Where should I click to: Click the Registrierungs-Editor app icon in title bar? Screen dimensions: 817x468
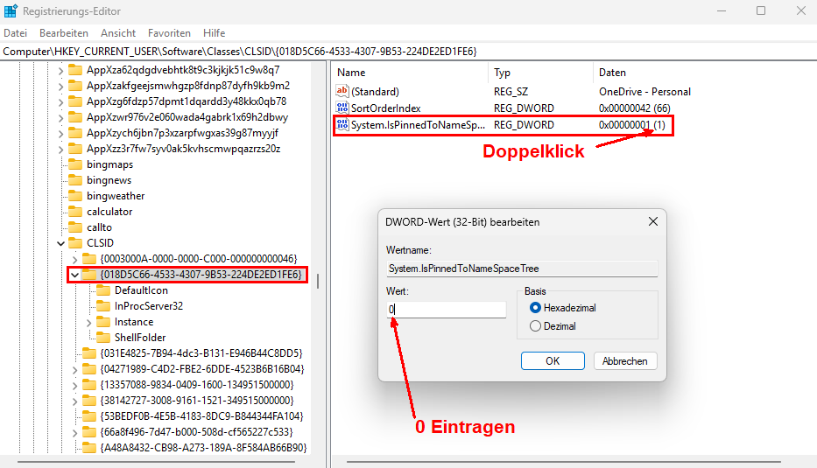(11, 11)
